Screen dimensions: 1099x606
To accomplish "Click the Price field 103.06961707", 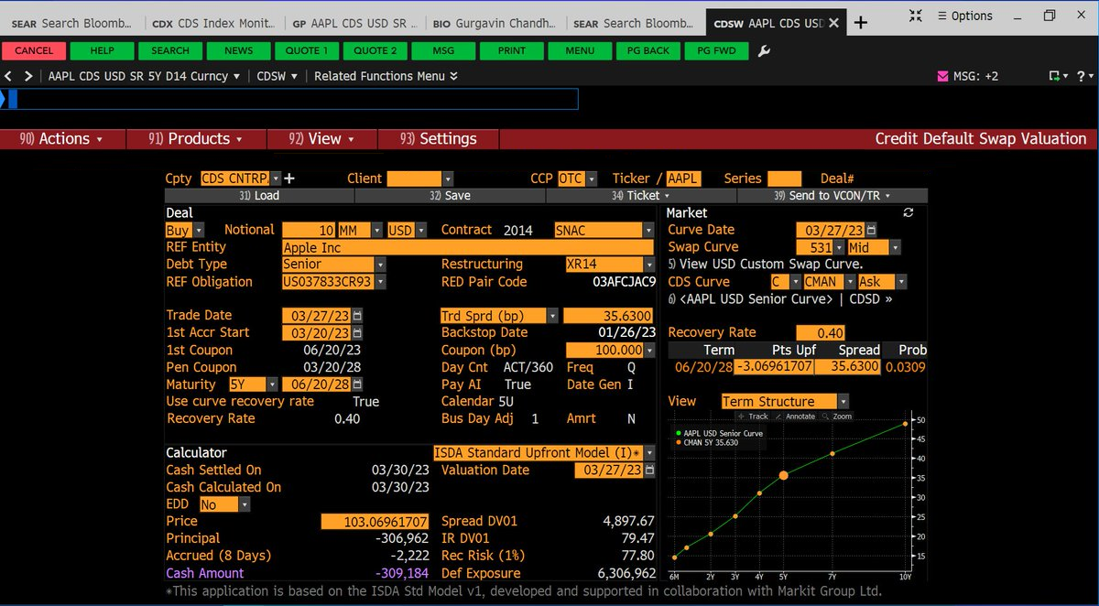I will pyautogui.click(x=375, y=522).
